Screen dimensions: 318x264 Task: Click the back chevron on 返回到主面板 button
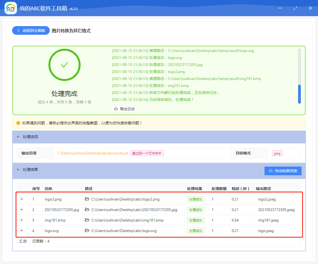[x=19, y=30]
